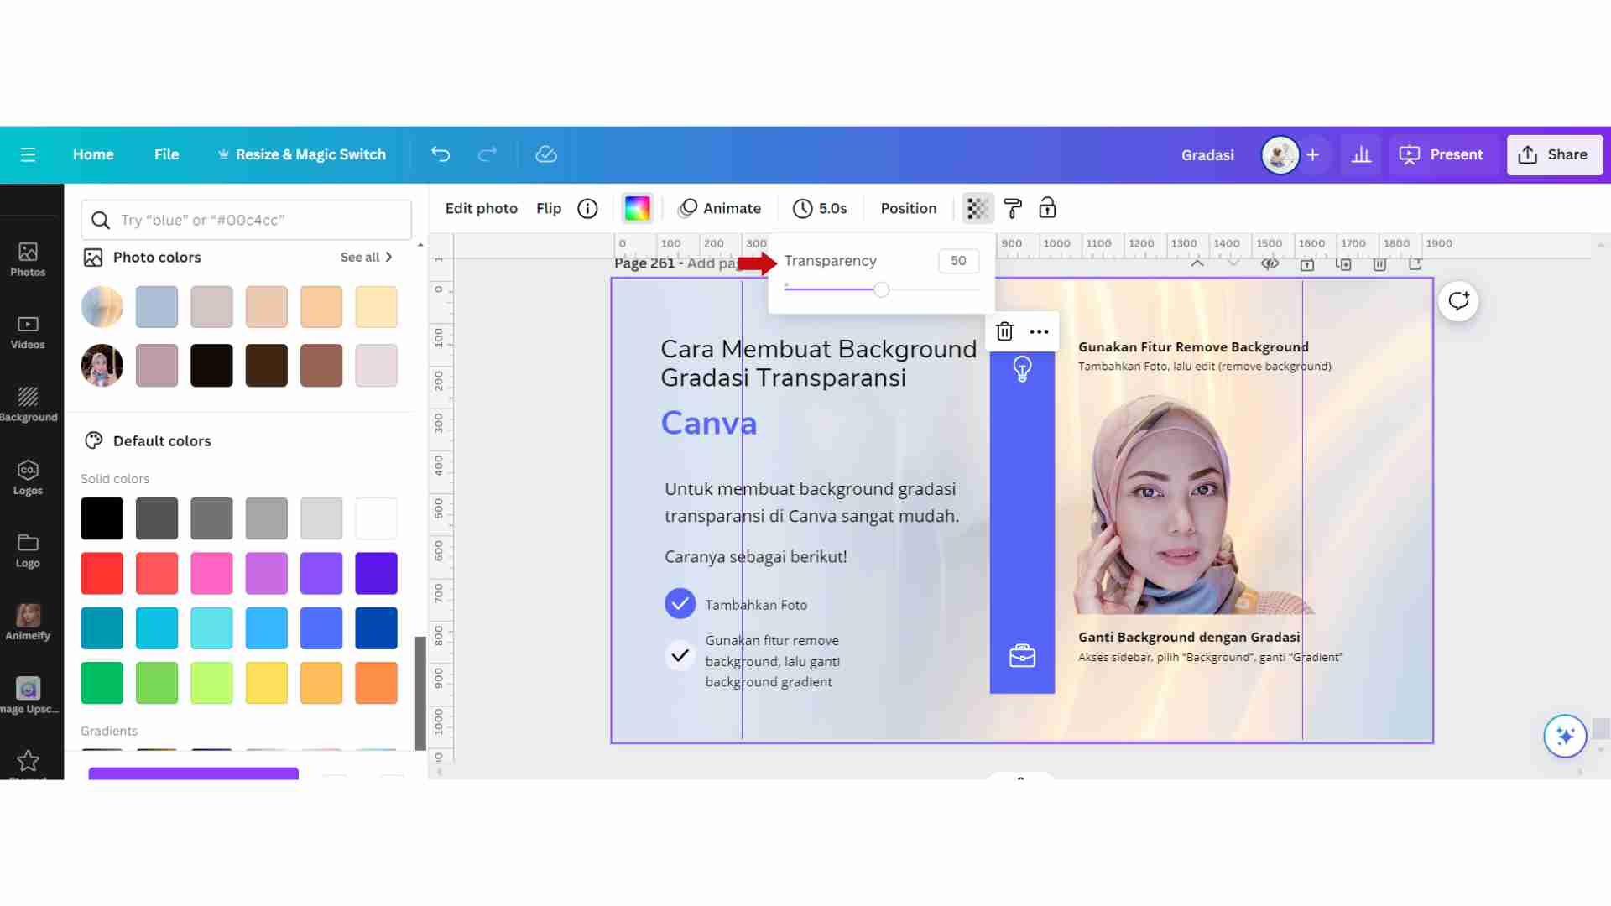Screen dimensions: 1611x906
Task: Click Edit photo in toolbar
Action: [x=482, y=208]
